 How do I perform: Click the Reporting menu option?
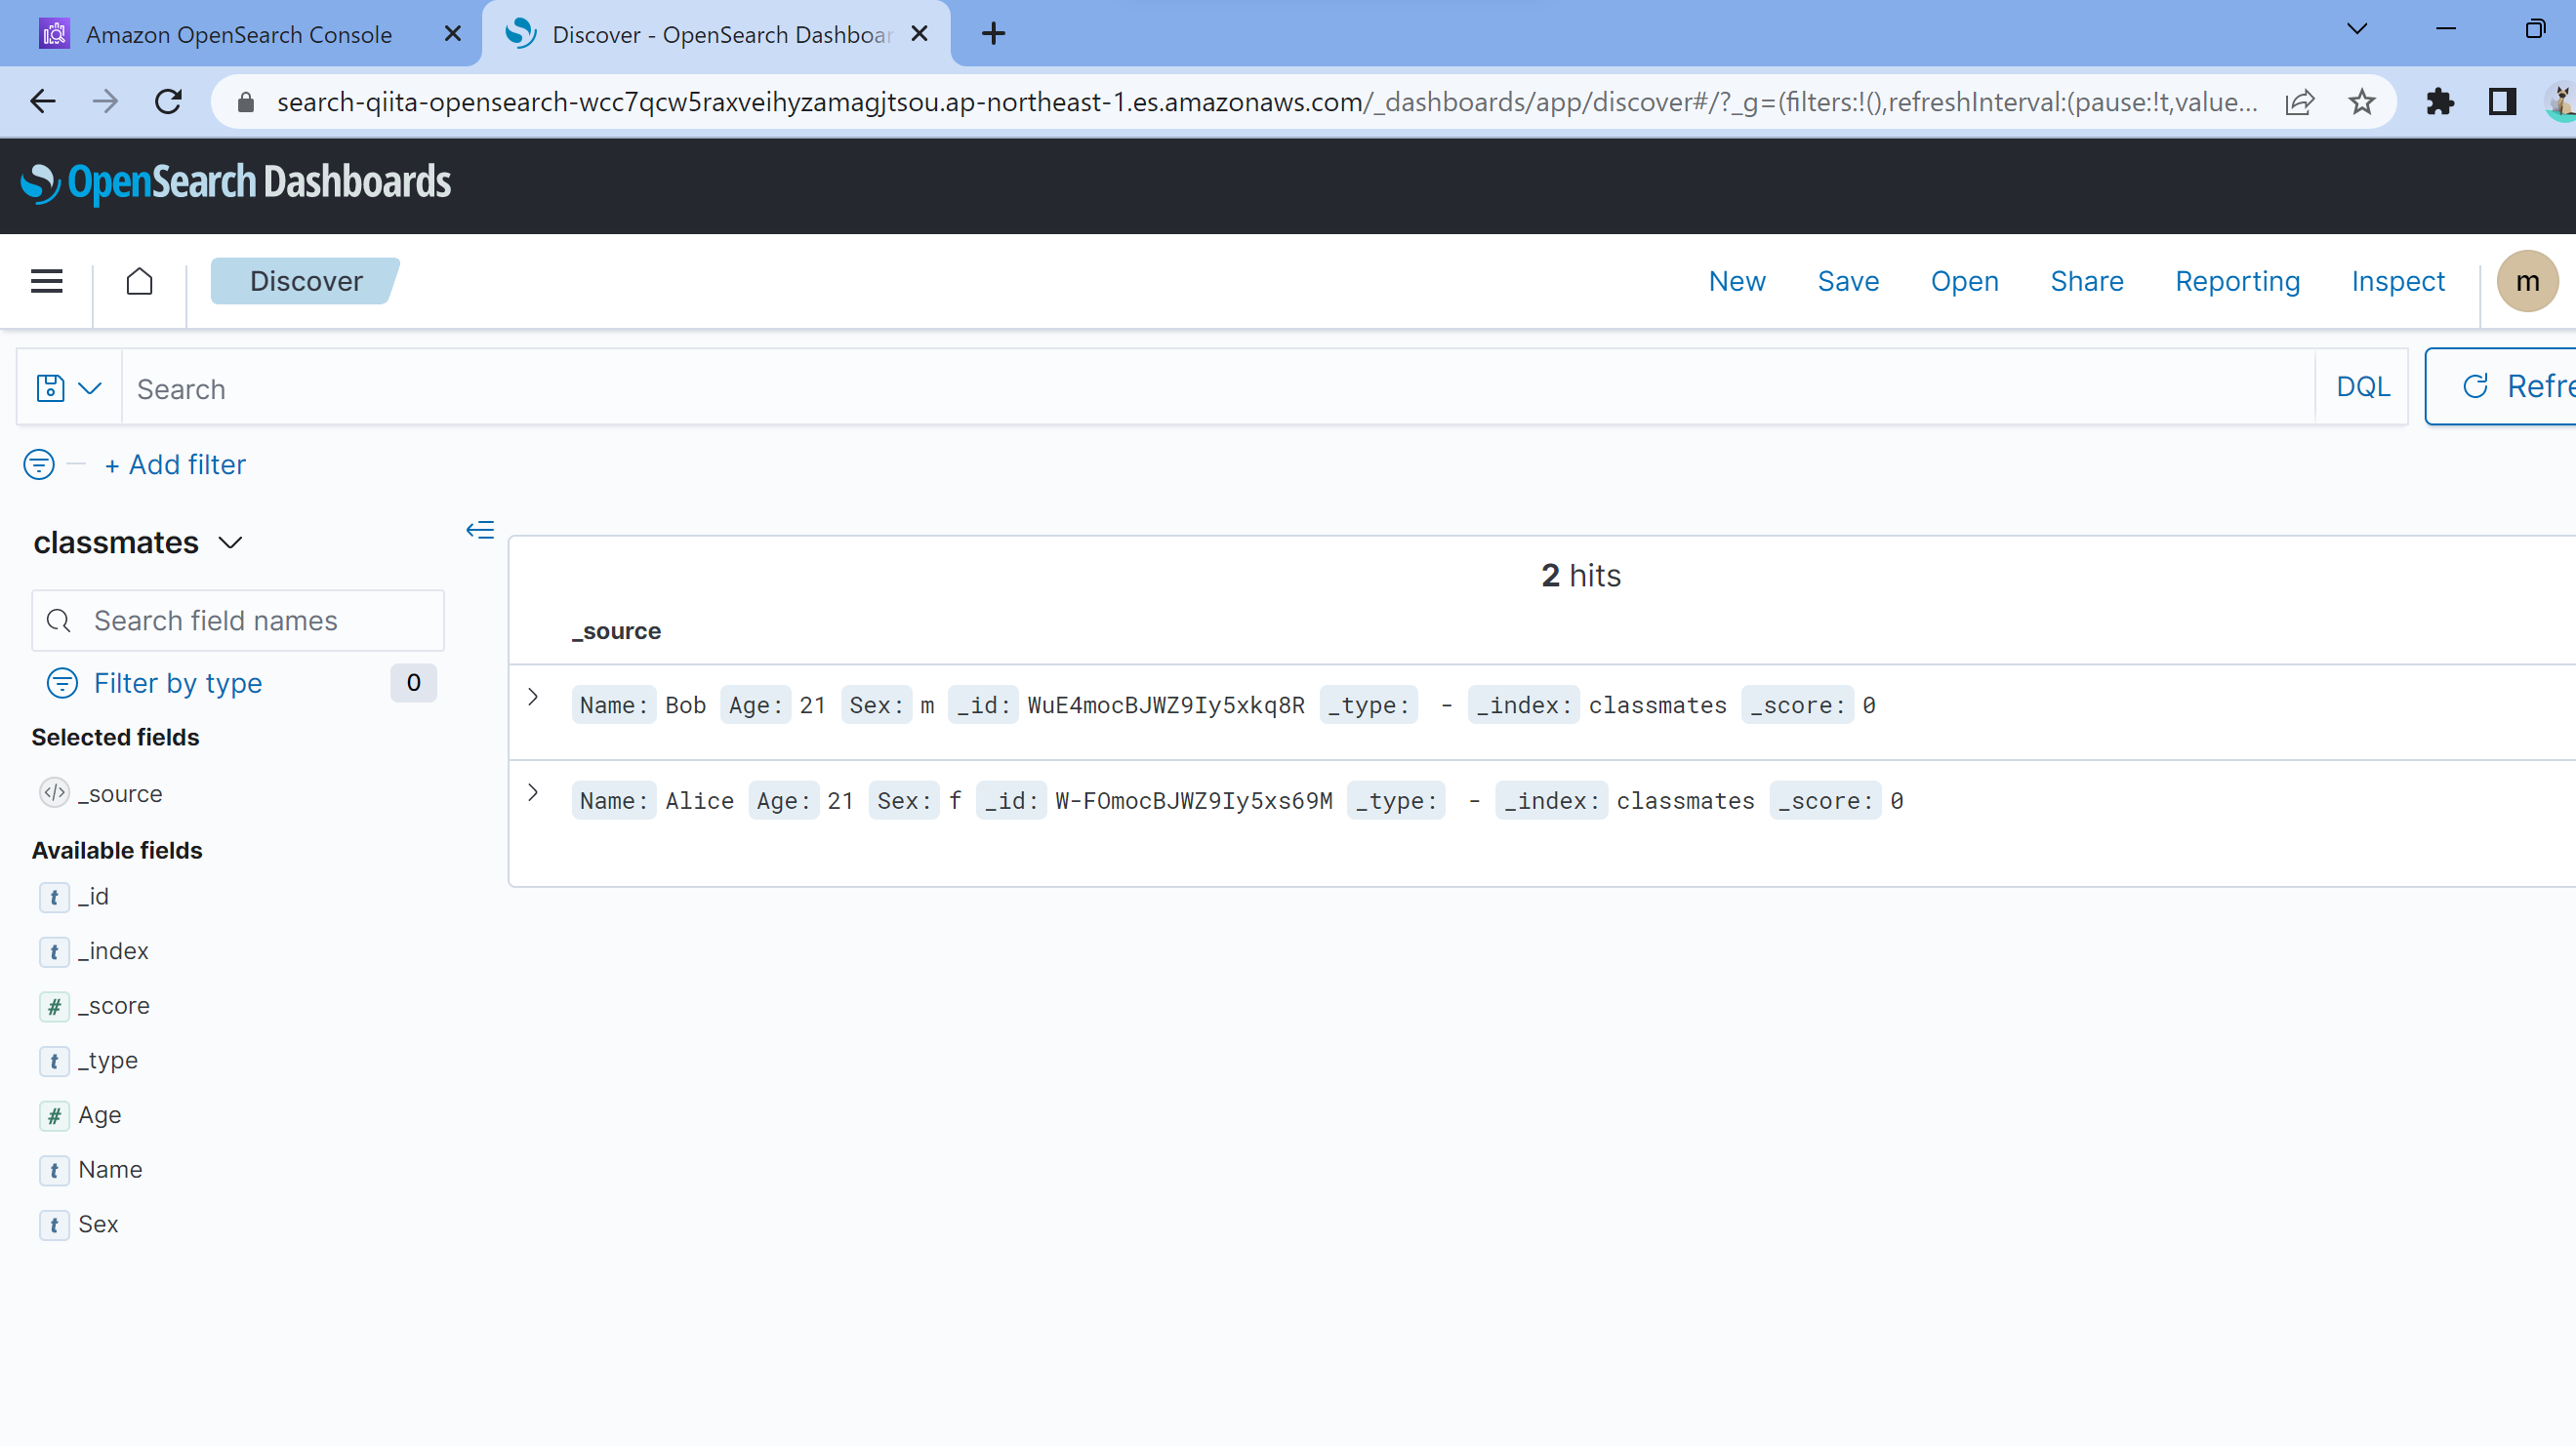click(2237, 281)
